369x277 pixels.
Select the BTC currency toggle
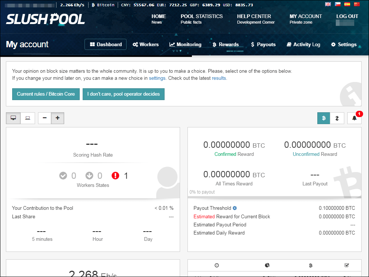click(323, 118)
